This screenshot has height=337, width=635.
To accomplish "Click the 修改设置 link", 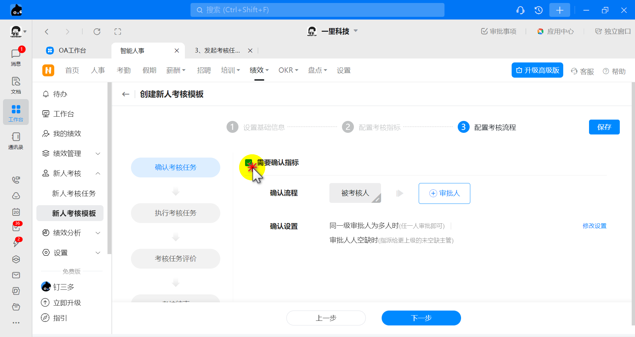I will click(x=594, y=226).
